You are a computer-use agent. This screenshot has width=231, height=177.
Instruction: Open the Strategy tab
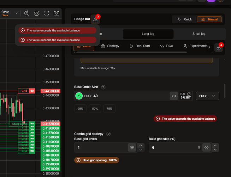click(110, 46)
